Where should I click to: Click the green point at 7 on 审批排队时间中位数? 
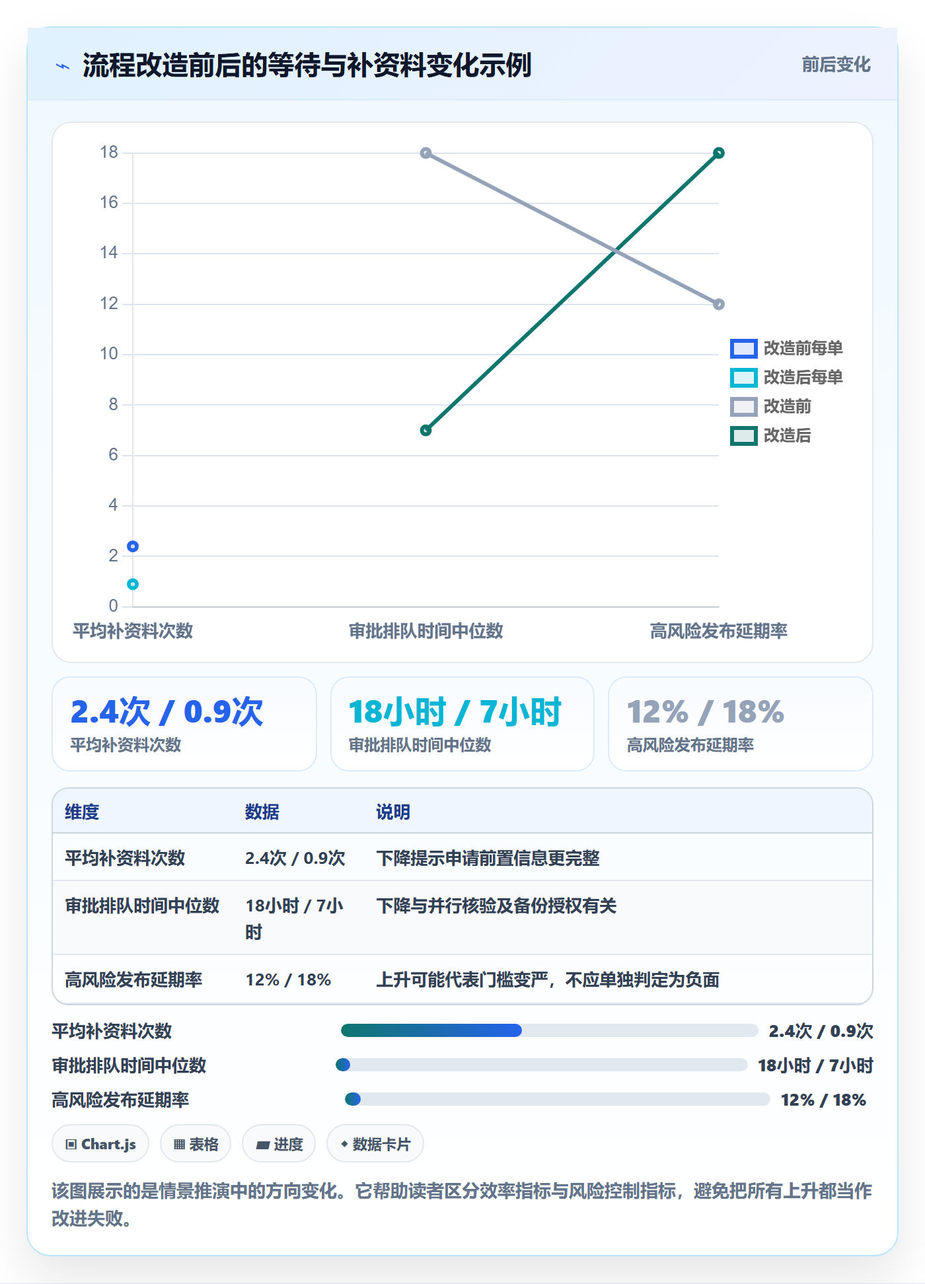426,431
